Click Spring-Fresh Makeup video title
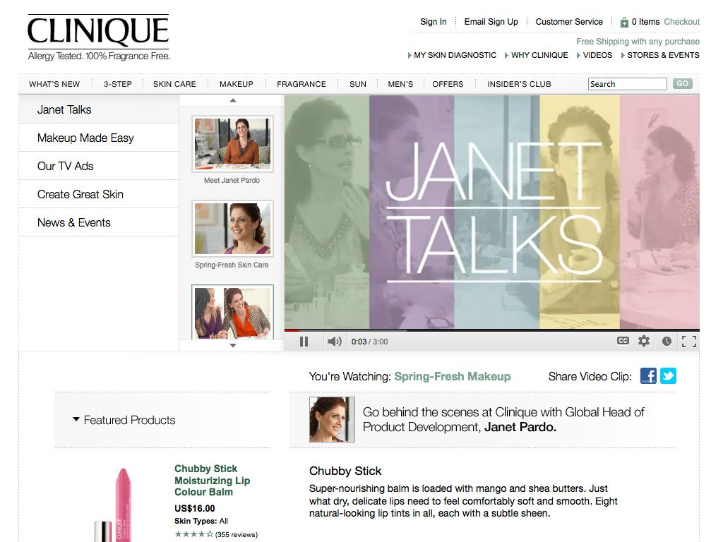The width and height of the screenshot is (723, 542). (x=453, y=377)
